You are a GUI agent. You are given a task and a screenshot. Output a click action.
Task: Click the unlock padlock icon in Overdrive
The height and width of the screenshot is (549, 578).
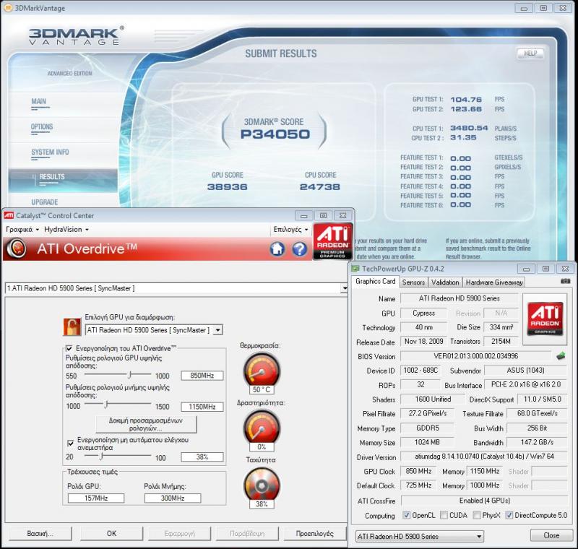72,327
